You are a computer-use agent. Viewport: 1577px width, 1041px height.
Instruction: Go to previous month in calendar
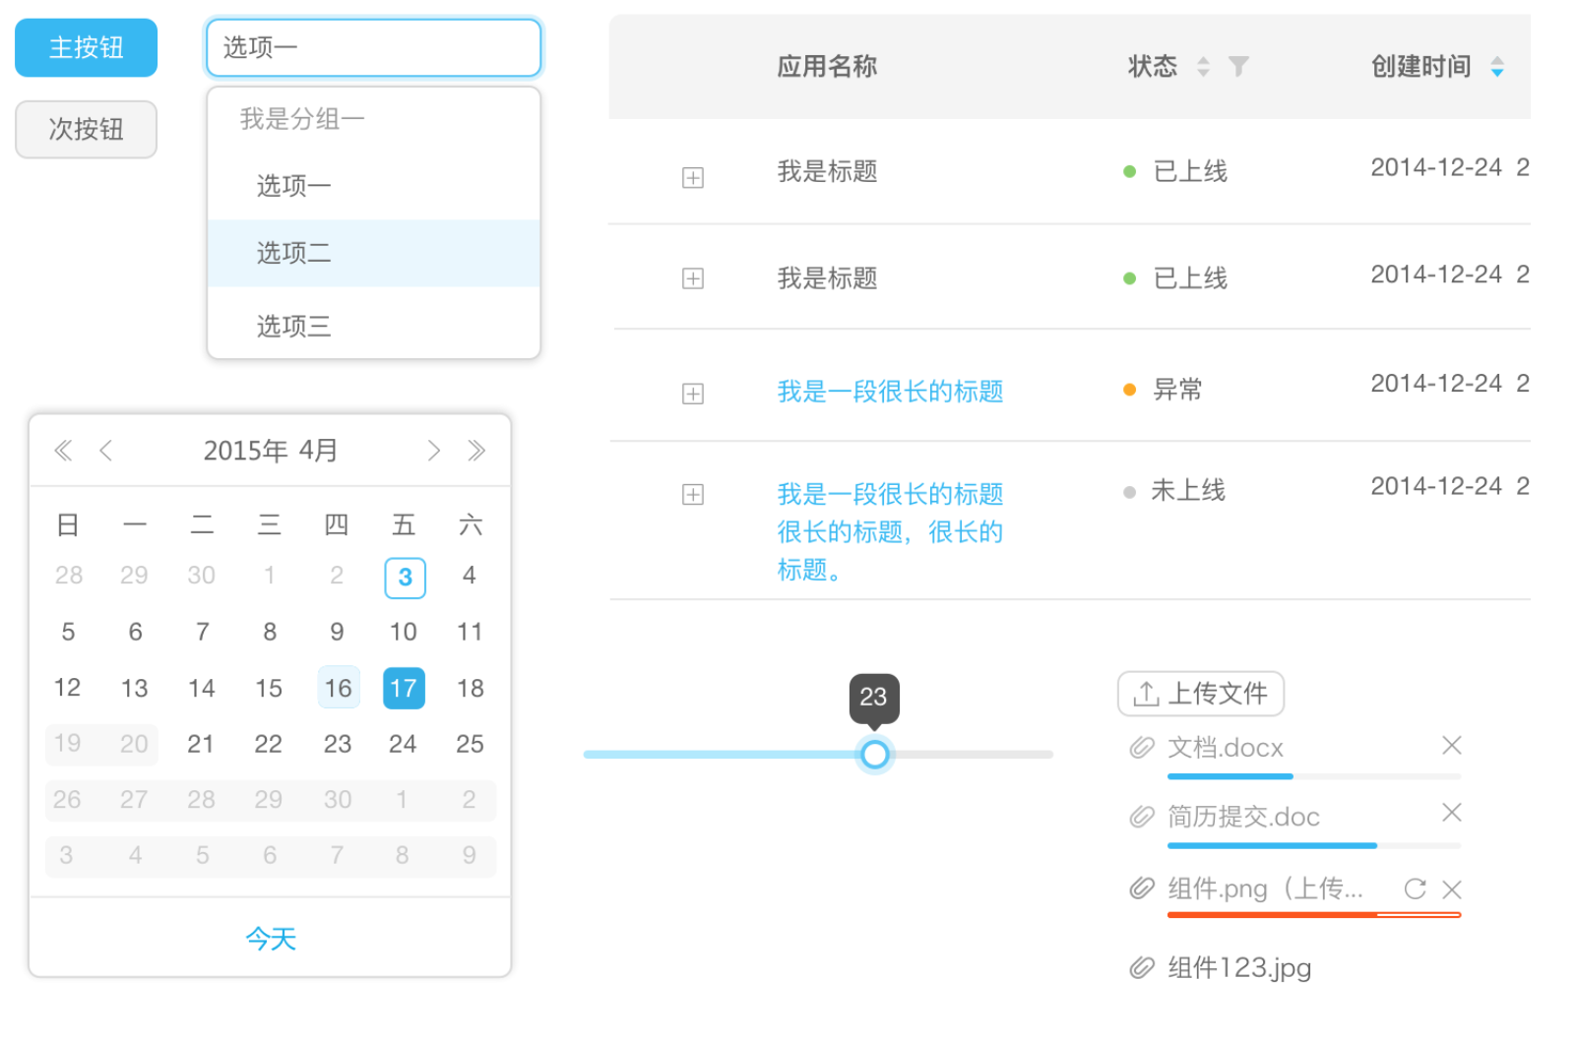tap(106, 451)
